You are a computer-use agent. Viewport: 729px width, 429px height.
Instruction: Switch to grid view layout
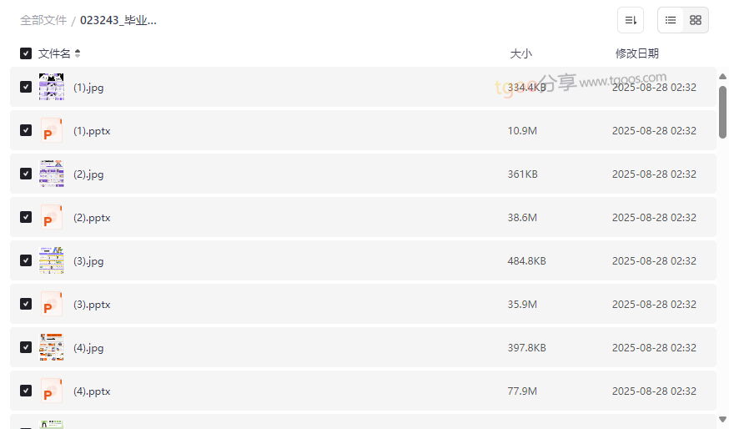696,20
